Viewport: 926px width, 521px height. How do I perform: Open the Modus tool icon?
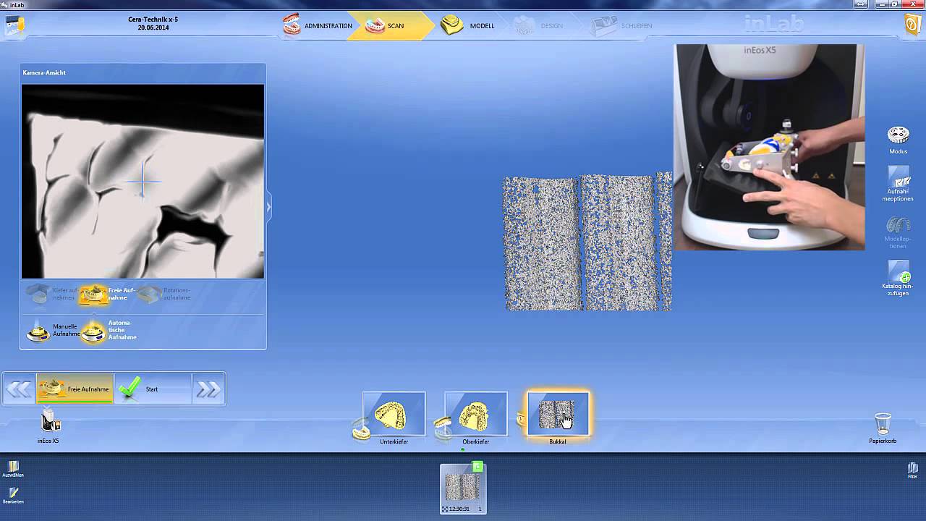click(898, 140)
